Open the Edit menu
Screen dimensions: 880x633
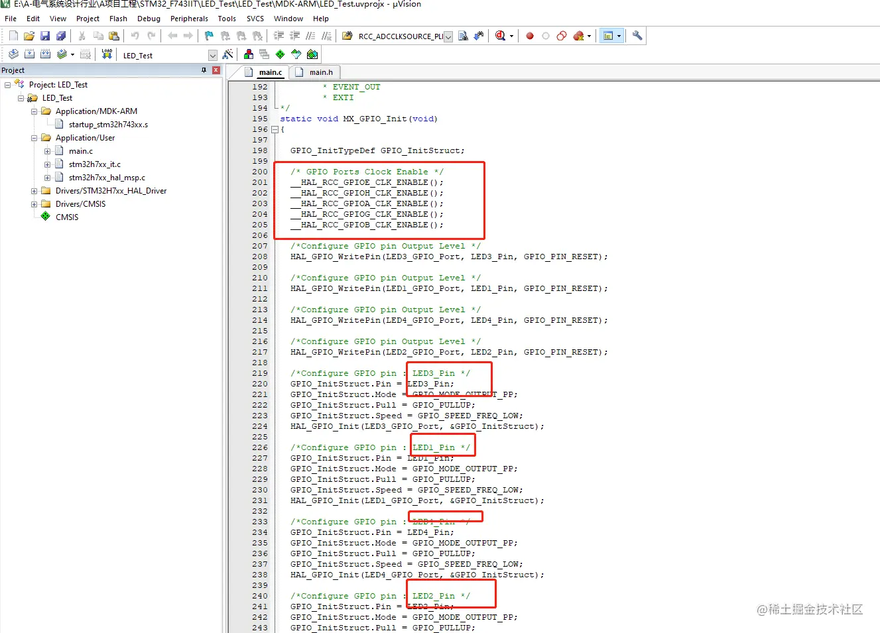pos(33,19)
